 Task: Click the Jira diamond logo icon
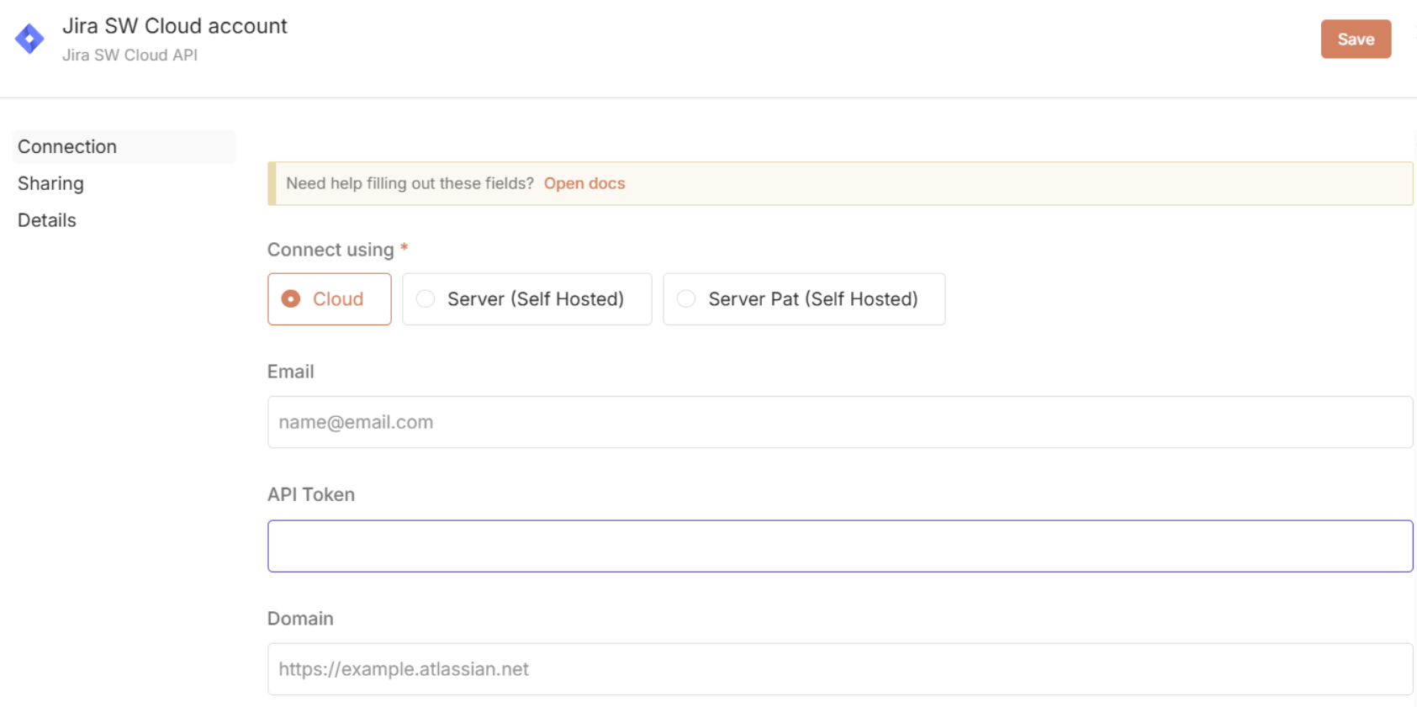coord(29,39)
